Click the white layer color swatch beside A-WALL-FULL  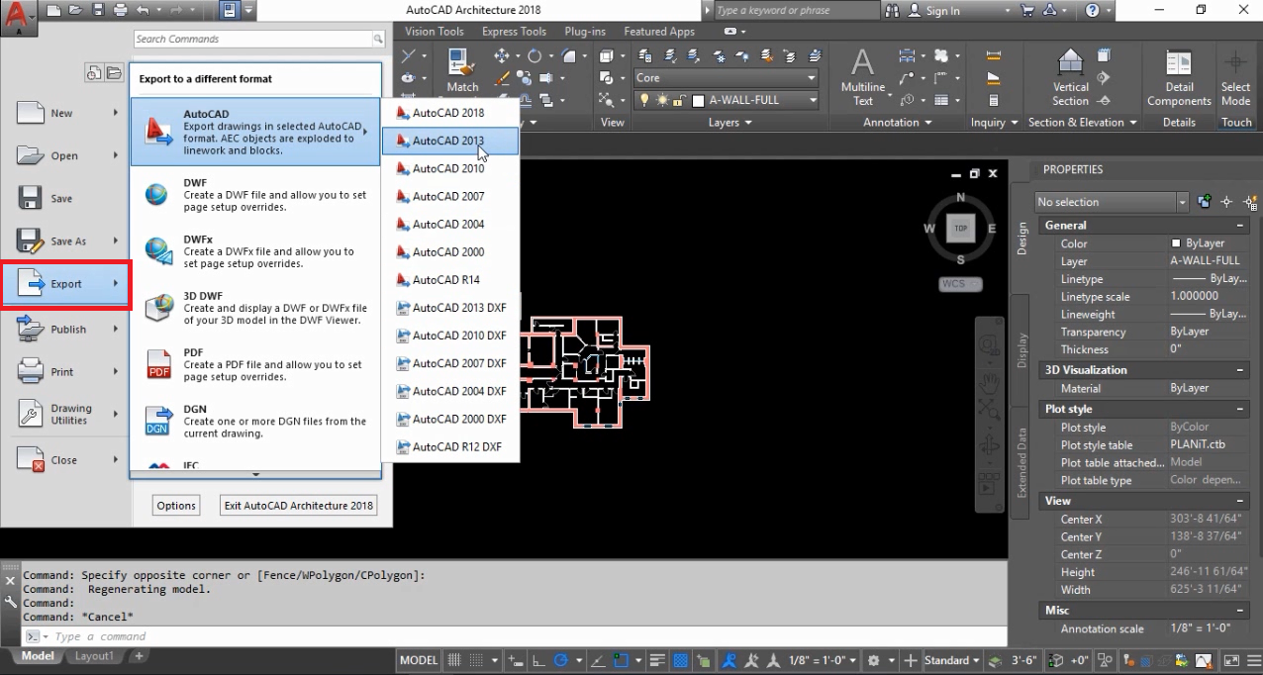[698, 100]
